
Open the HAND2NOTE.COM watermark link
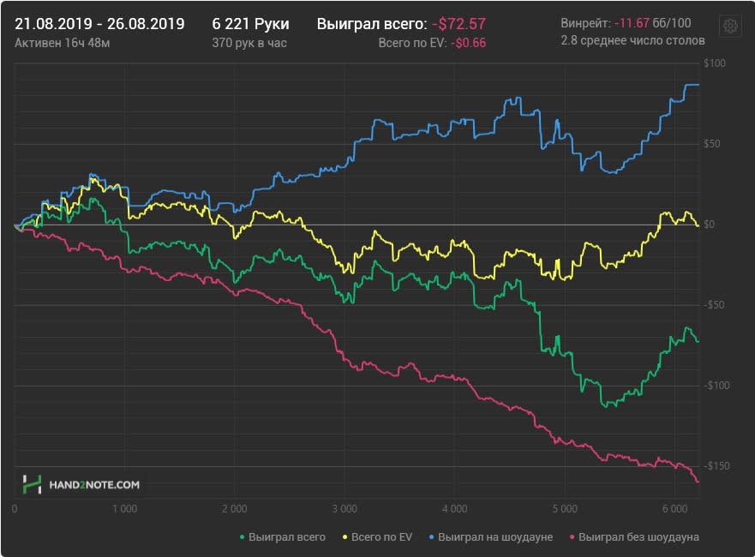pyautogui.click(x=94, y=485)
